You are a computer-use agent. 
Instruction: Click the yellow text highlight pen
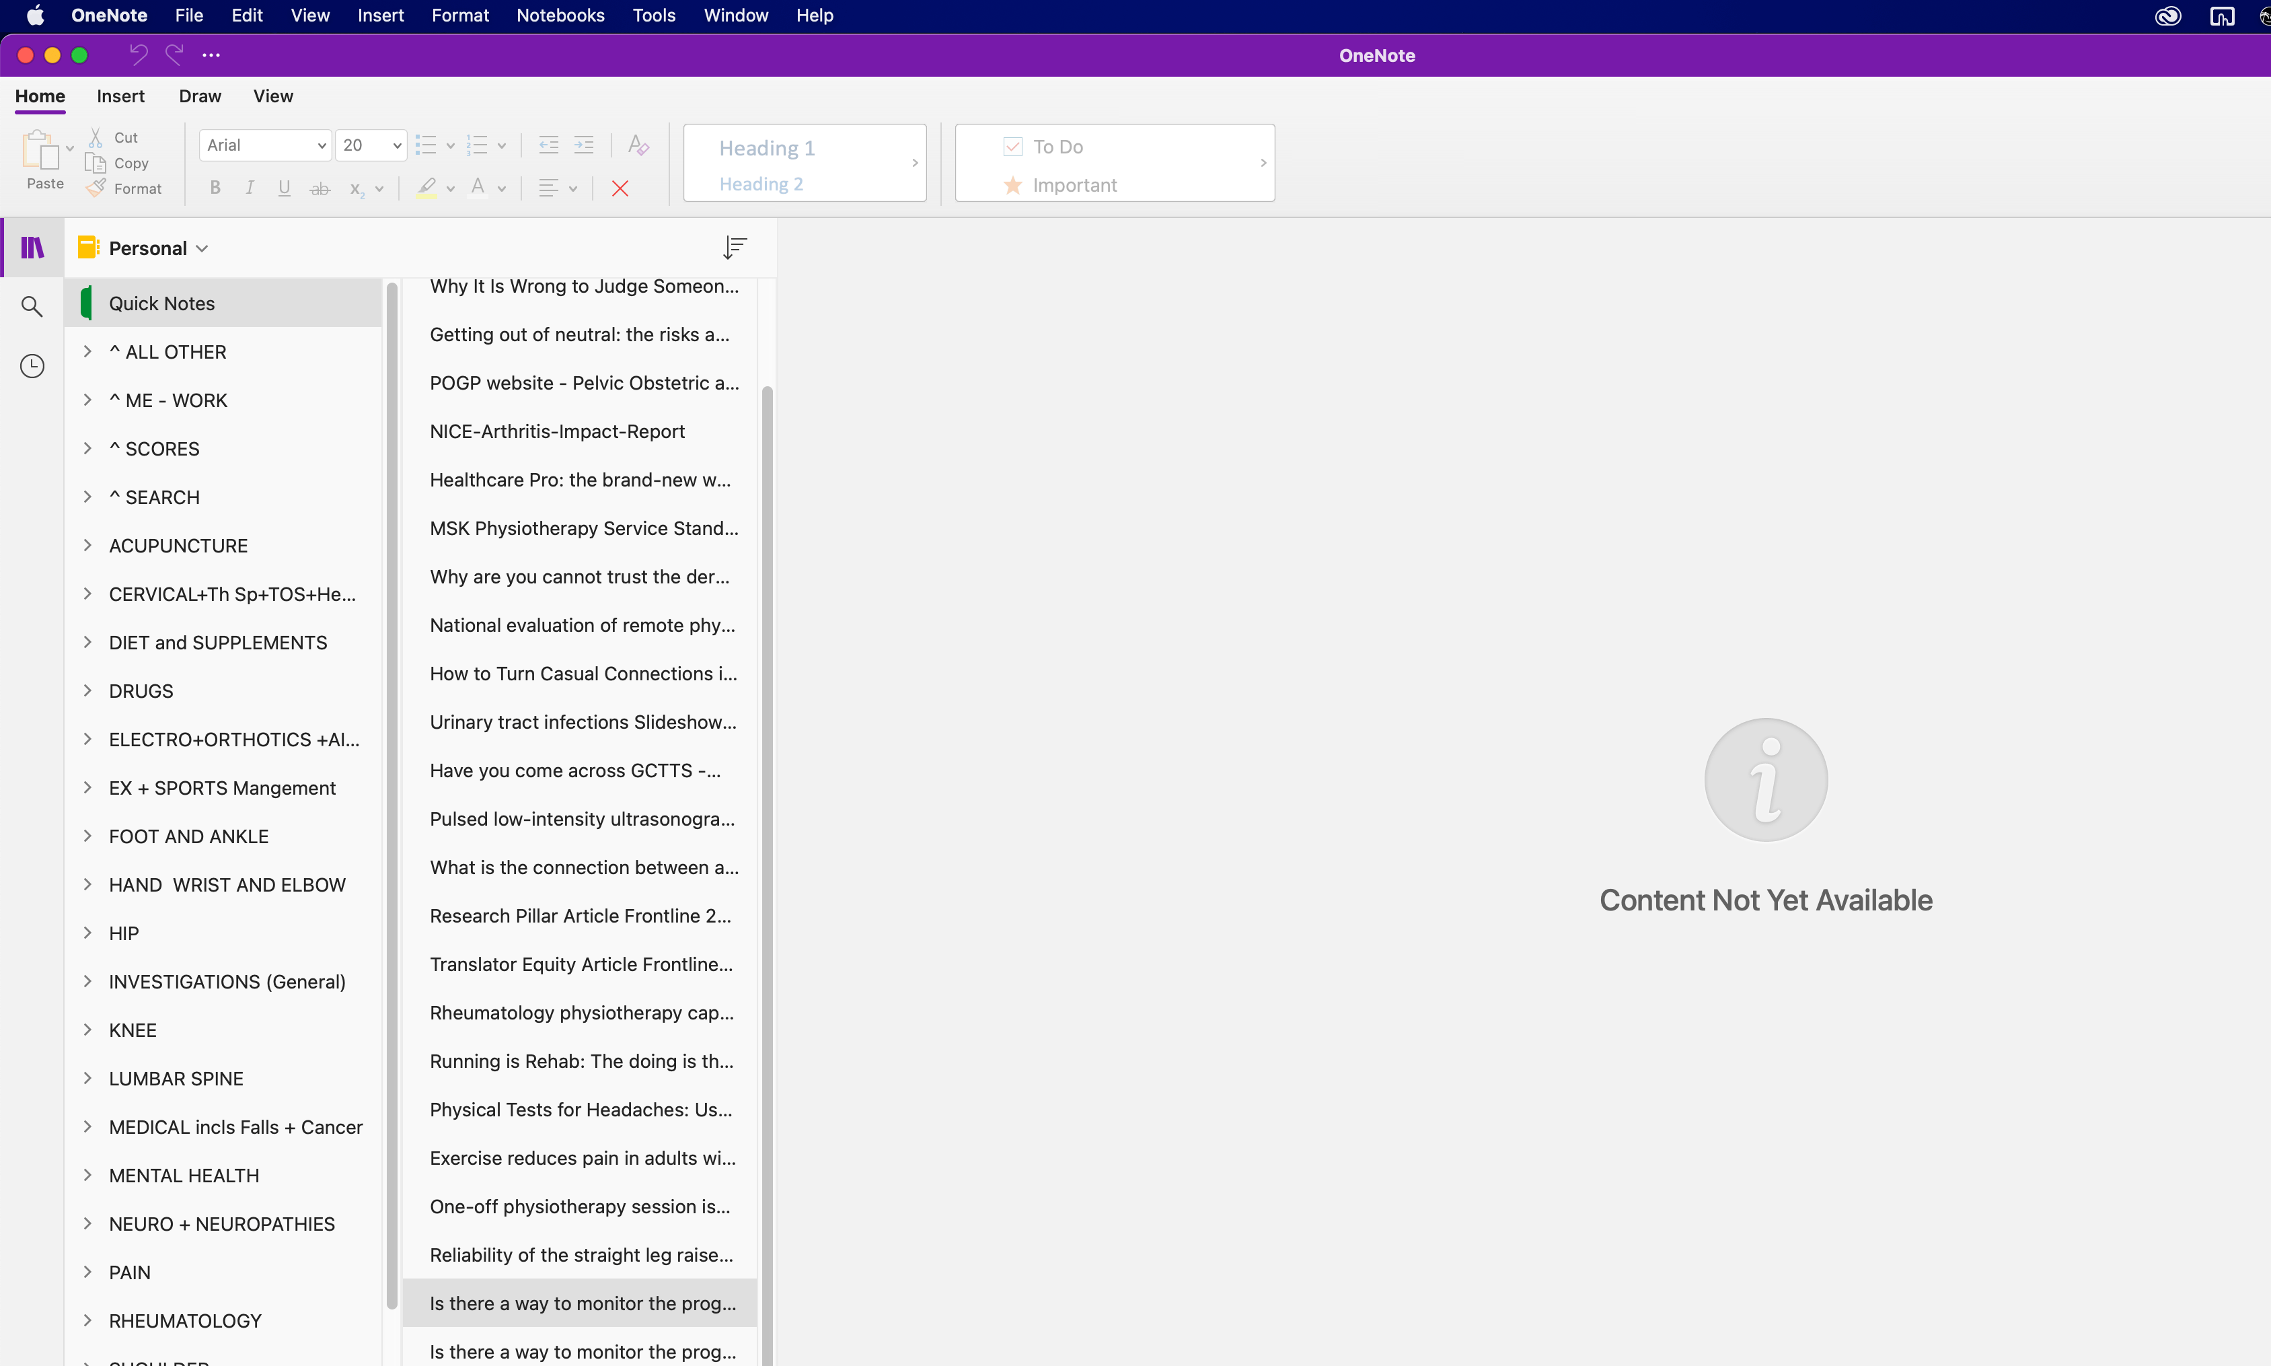point(426,188)
